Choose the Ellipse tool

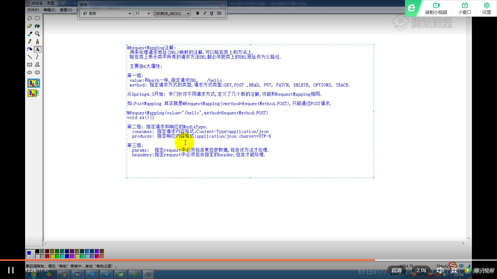pos(30,72)
